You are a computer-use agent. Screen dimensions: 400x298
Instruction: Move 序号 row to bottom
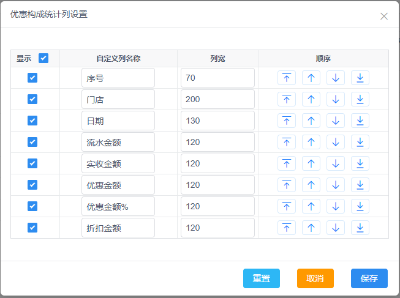tap(360, 78)
